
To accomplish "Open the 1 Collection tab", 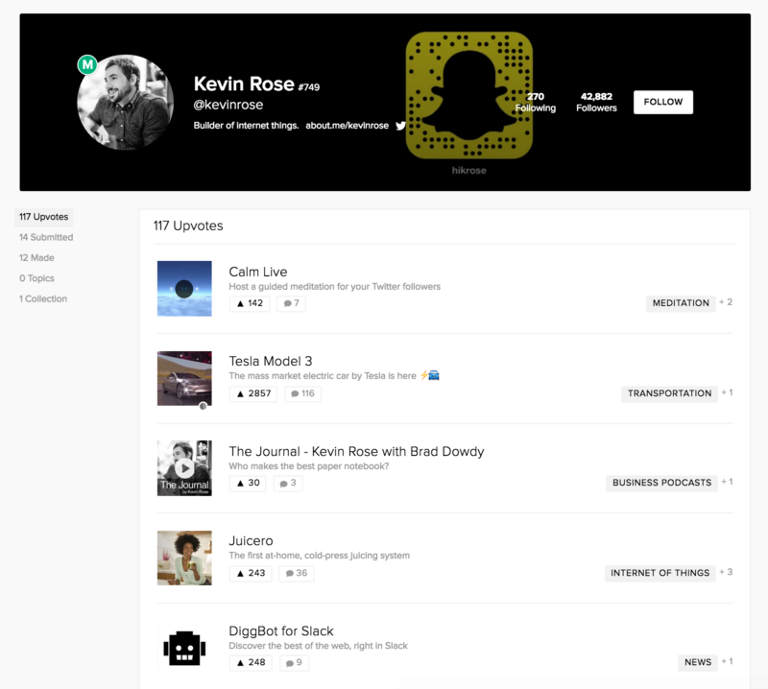I will tap(43, 298).
